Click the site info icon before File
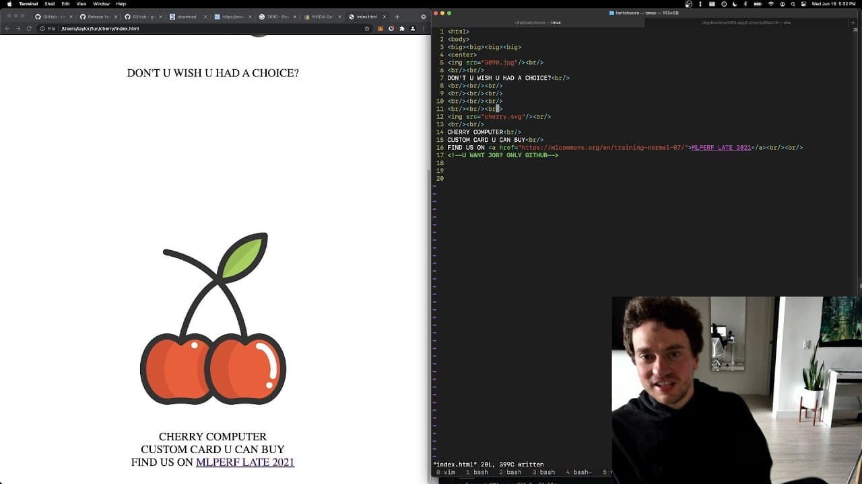The image size is (862, 484). coord(42,29)
